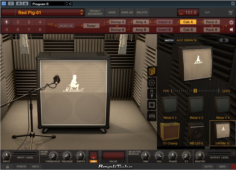
Task: Click the padlock icon beside PREFS
Action: point(7,167)
